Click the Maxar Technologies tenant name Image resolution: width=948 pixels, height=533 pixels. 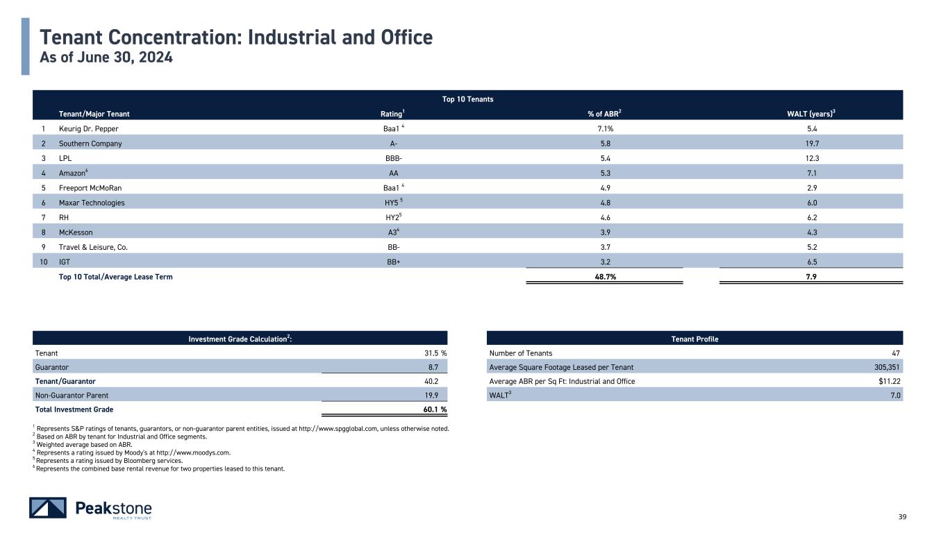[92, 203]
